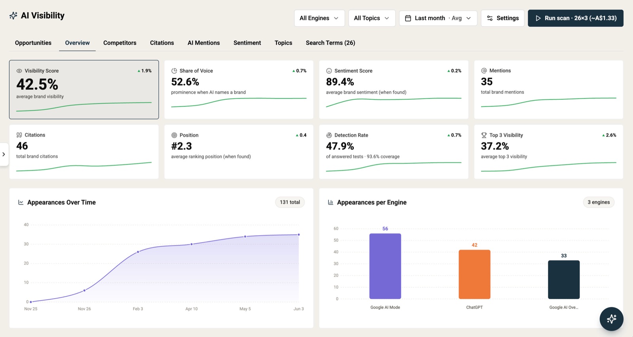Click the ChatGPT axis label
The height and width of the screenshot is (337, 633).
pos(474,307)
